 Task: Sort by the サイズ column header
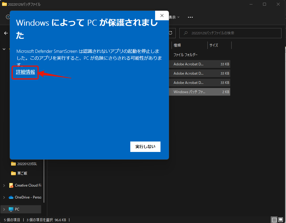(219, 45)
